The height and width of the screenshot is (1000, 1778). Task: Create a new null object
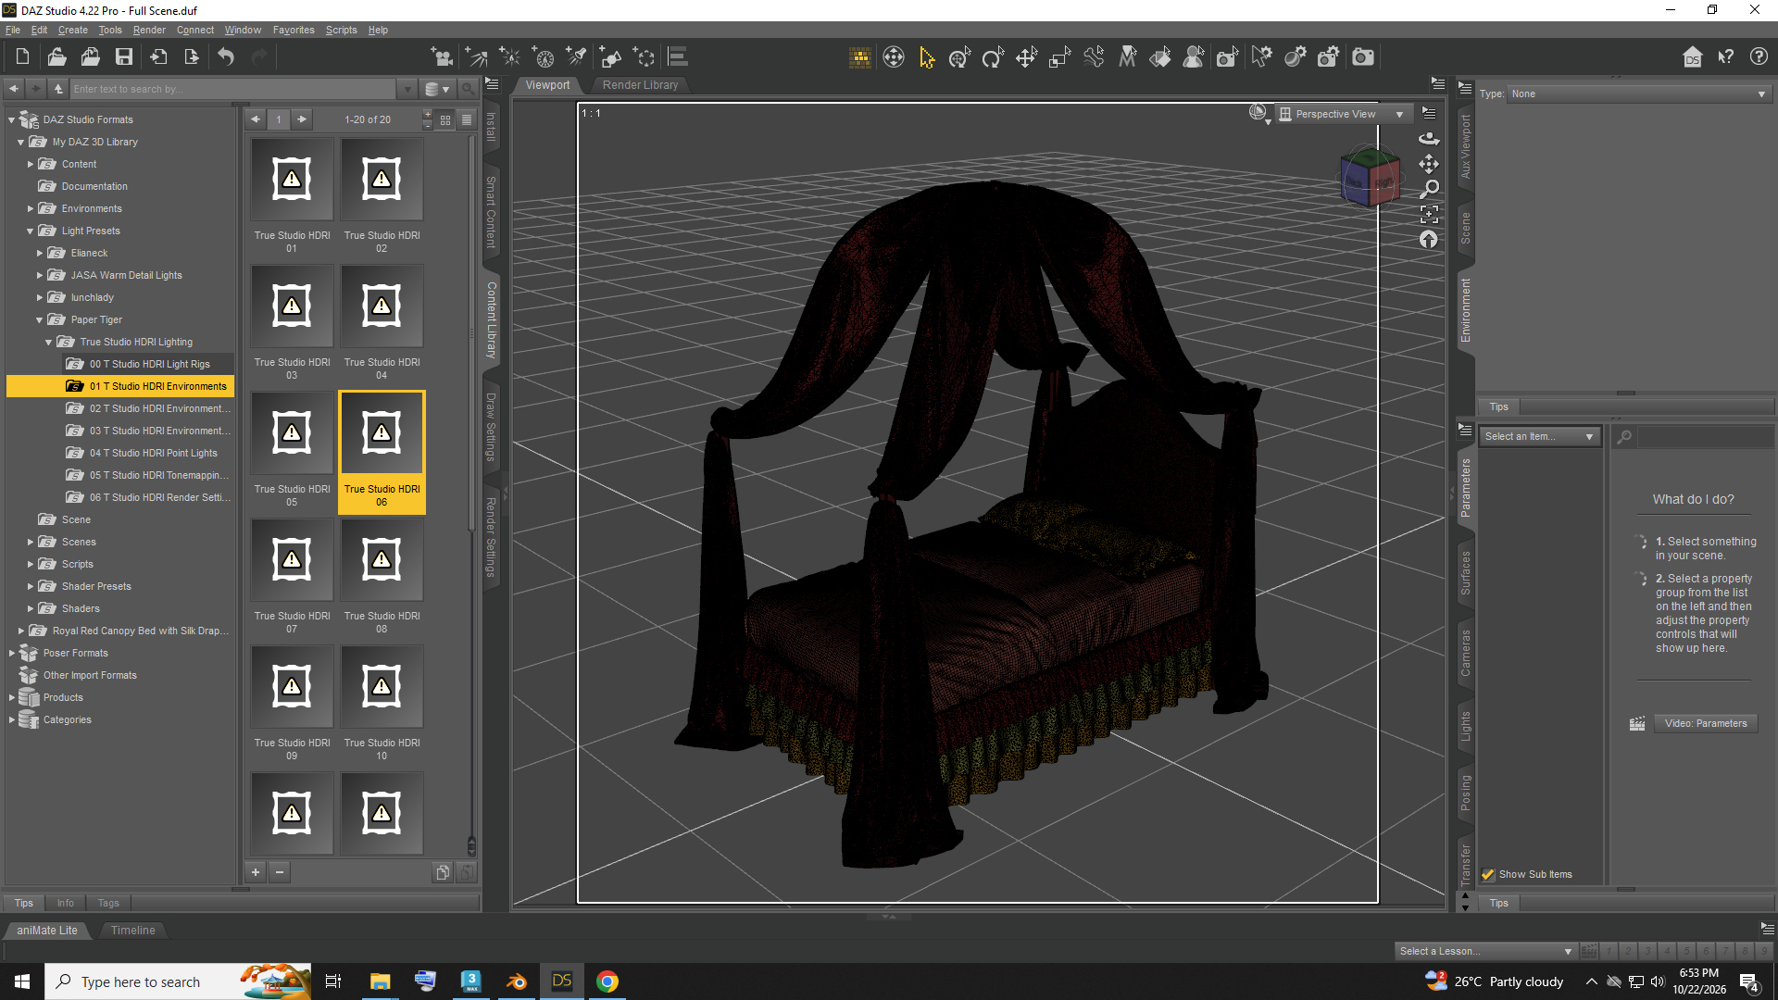point(644,57)
